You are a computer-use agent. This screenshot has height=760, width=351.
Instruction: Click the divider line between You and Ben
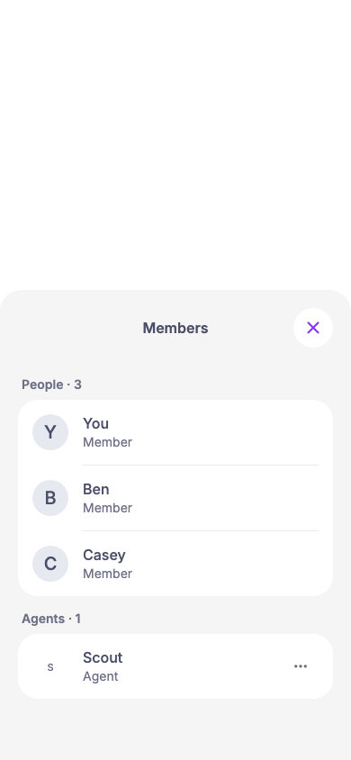(201, 466)
